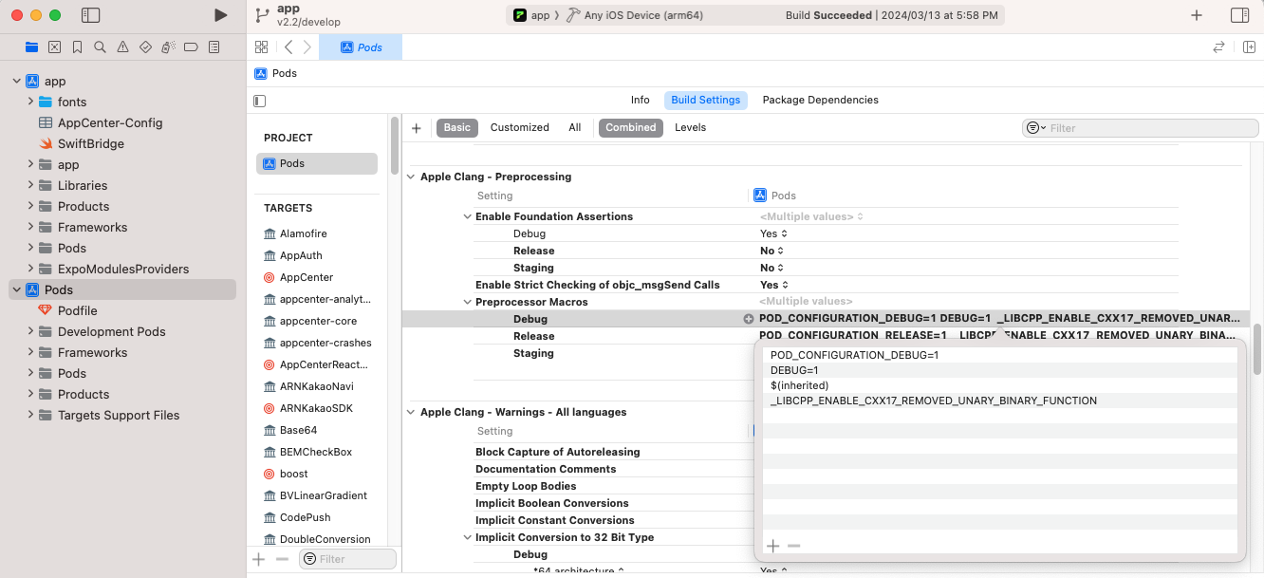Expand the Libraries group
1264x578 pixels.
[x=30, y=185]
